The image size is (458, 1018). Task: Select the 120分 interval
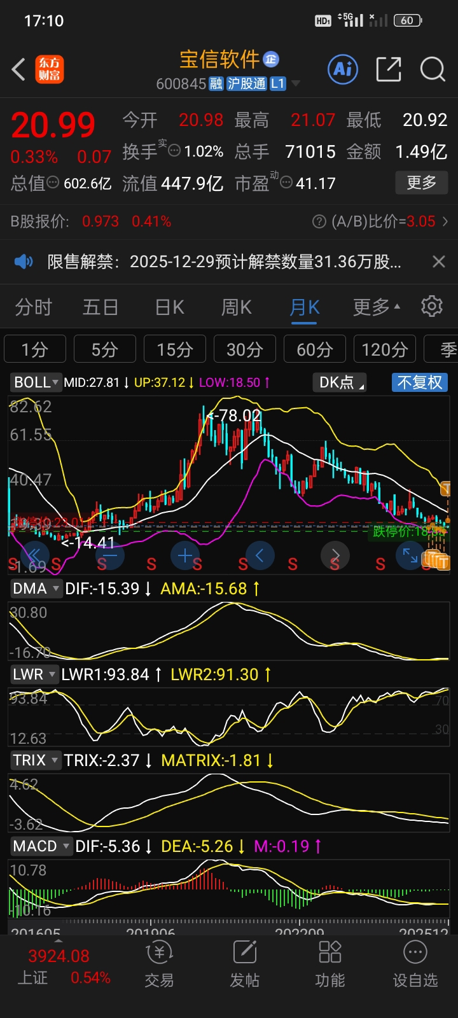(385, 349)
